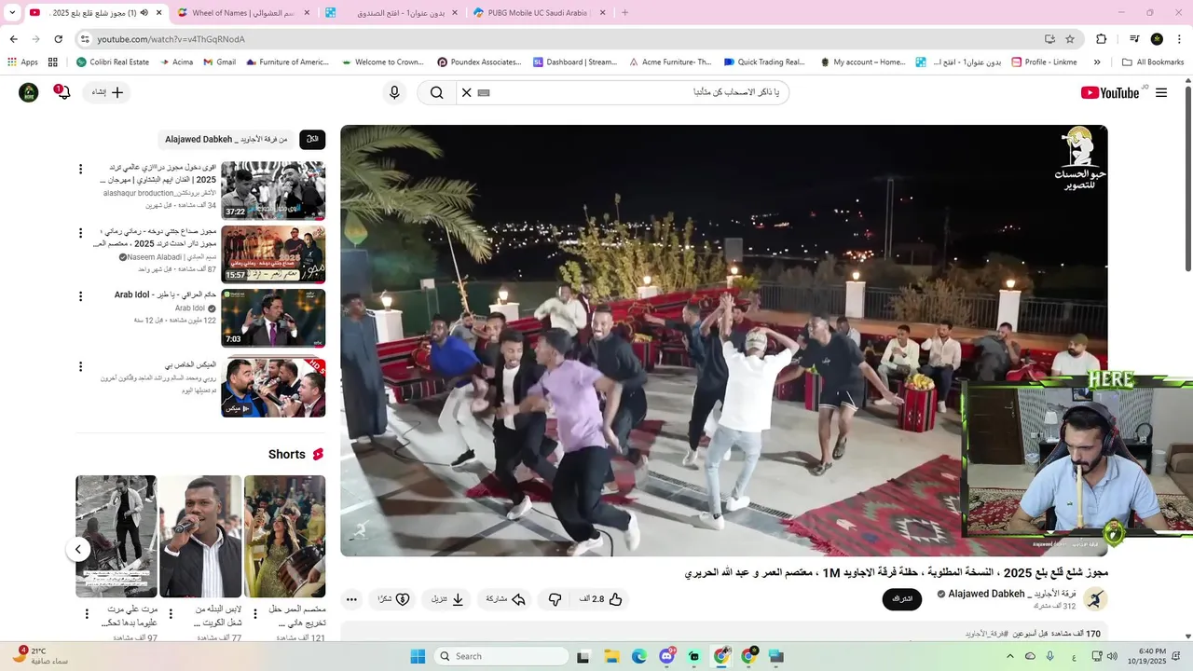The image size is (1193, 671).
Task: Open the on-screen keyboard in search box
Action: (x=484, y=92)
